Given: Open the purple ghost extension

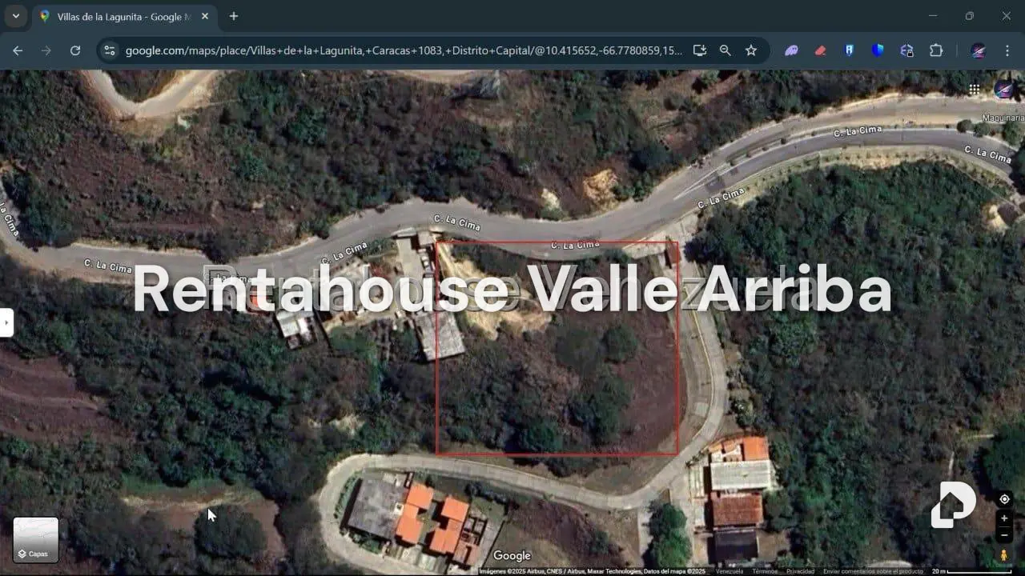Looking at the screenshot, I should [791, 50].
